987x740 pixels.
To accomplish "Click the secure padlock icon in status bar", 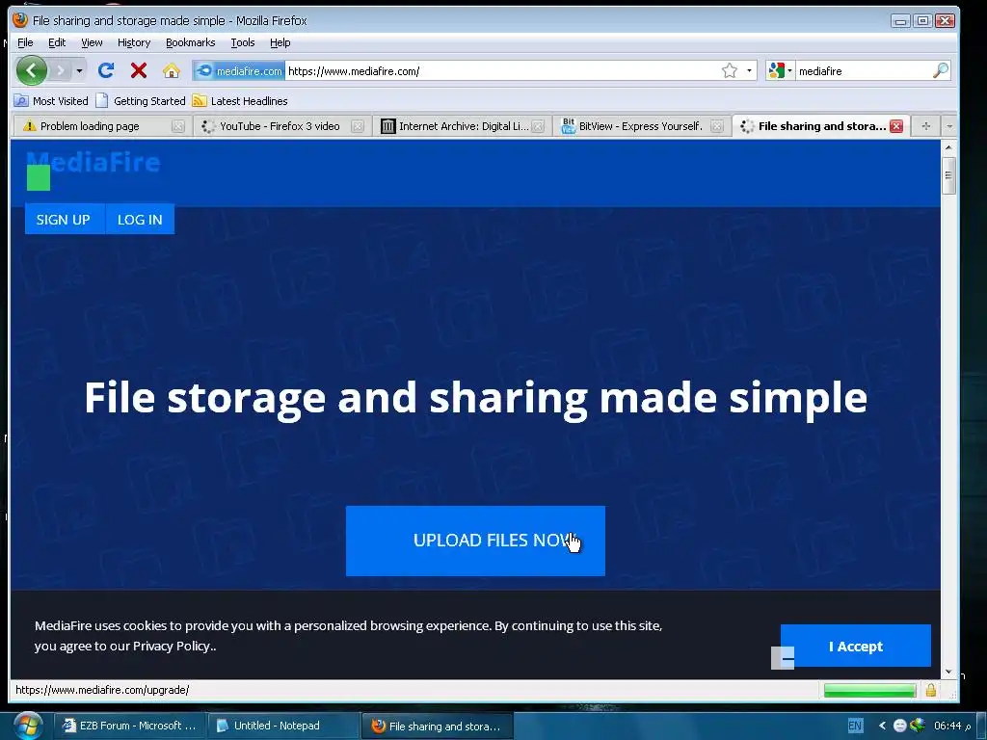I will click(x=931, y=690).
